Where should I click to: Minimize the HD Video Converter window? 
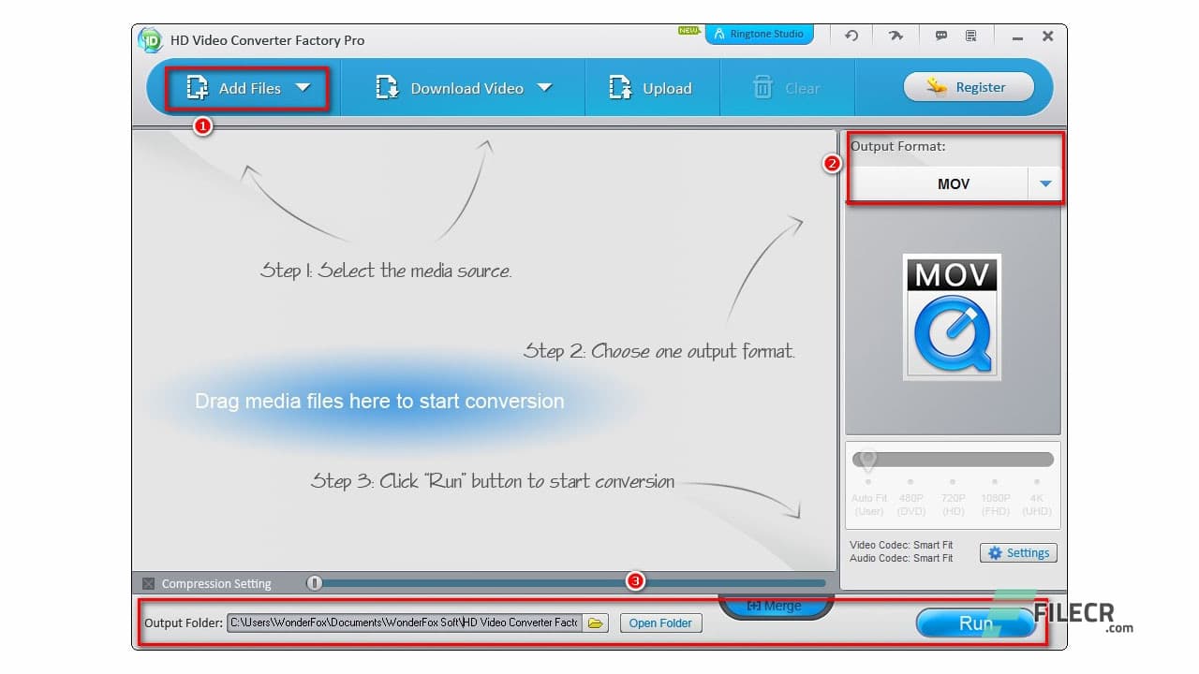[x=1017, y=37]
